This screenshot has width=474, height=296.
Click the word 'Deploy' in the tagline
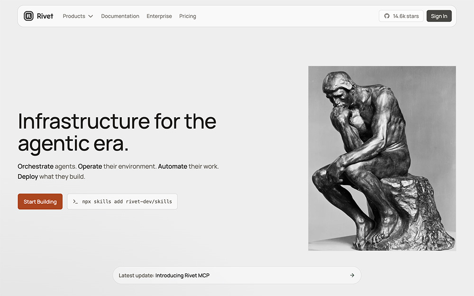tap(28, 177)
